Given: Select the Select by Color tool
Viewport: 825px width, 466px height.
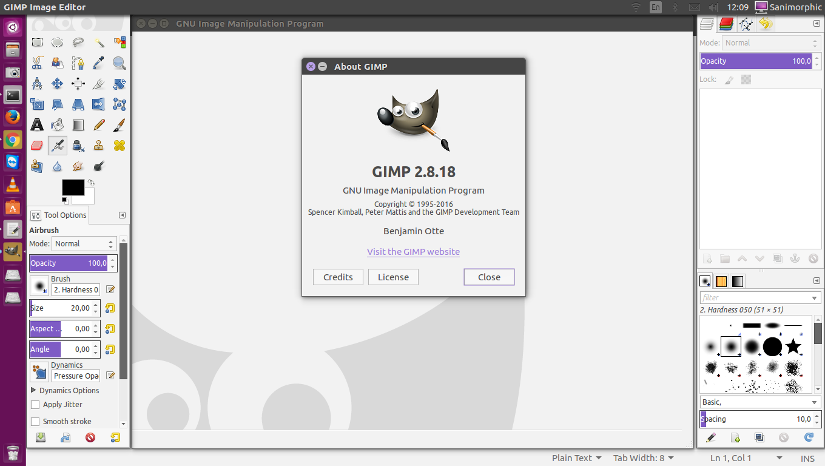Looking at the screenshot, I should pyautogui.click(x=120, y=42).
